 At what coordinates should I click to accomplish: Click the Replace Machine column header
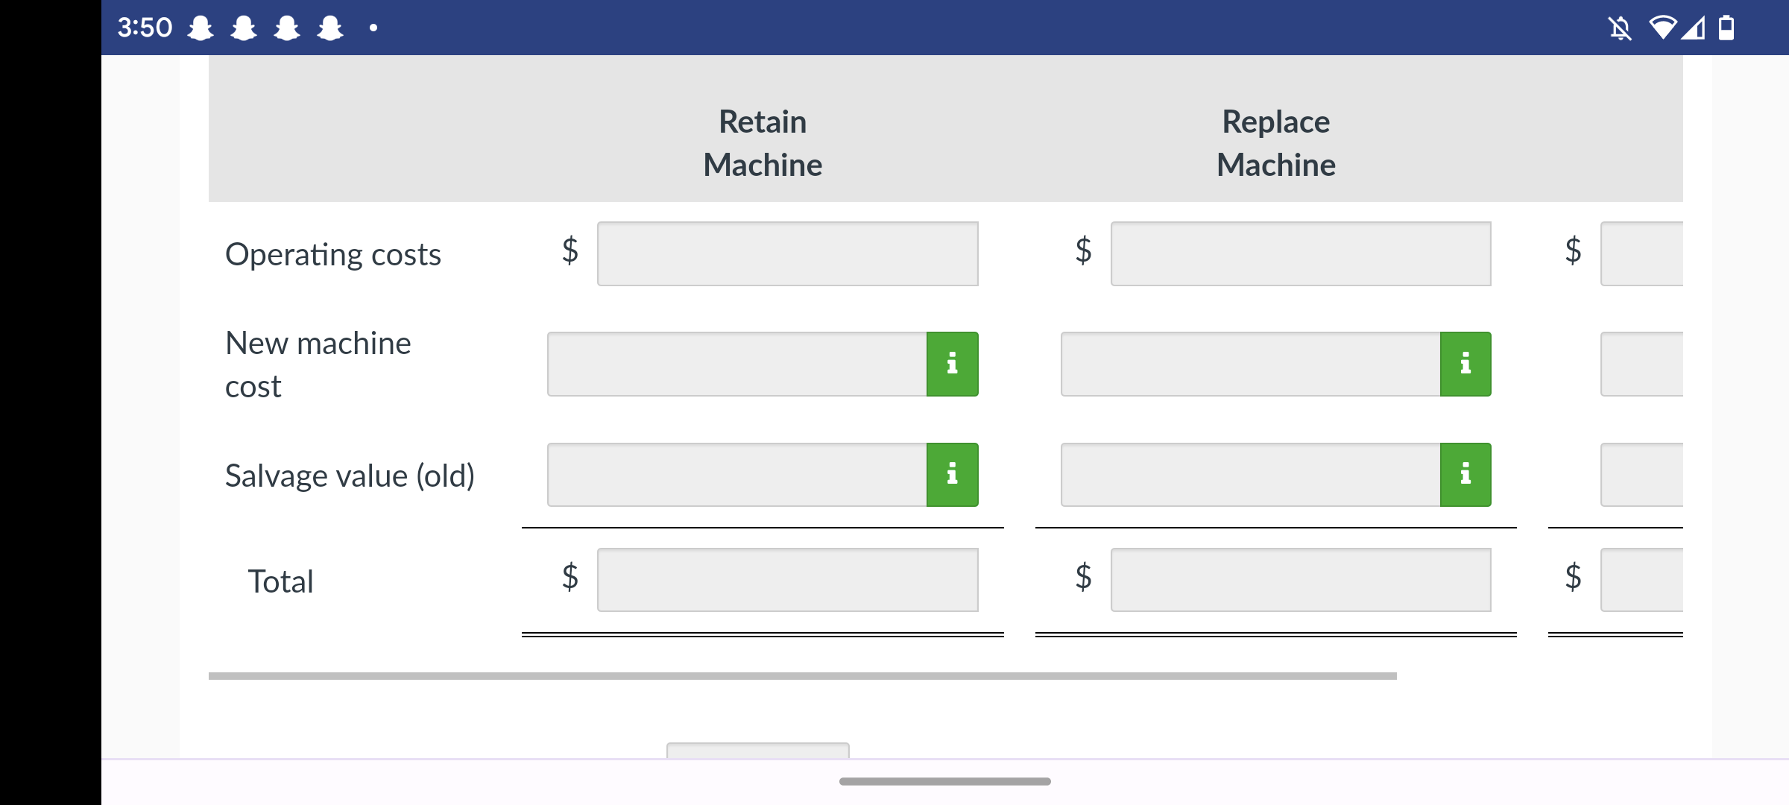(1275, 143)
